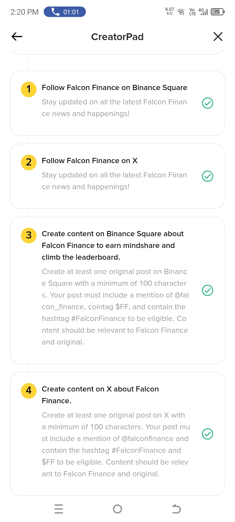Tap checkmark for Follow on Binance Square
The height and width of the screenshot is (522, 235).
coord(208,103)
